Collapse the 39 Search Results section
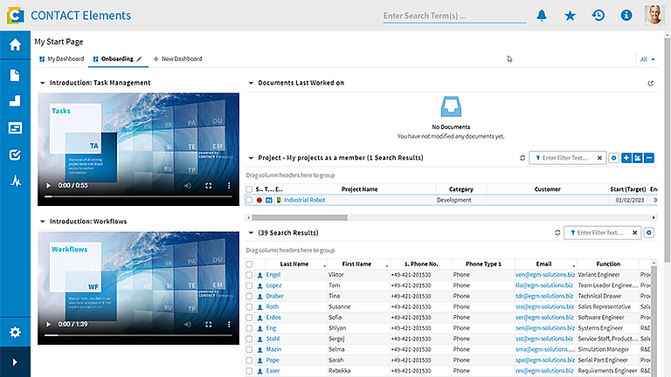The image size is (671, 377). (251, 232)
